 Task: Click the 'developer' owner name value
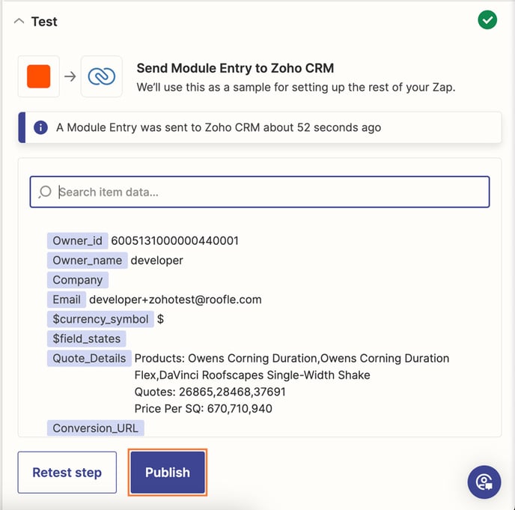click(x=156, y=261)
